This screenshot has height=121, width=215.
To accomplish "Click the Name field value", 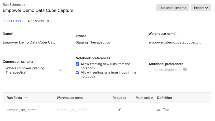I will coord(29,42).
